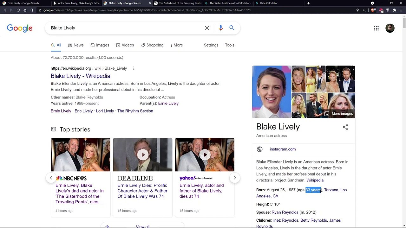Switch to the Date Calculator tab

click(x=278, y=3)
